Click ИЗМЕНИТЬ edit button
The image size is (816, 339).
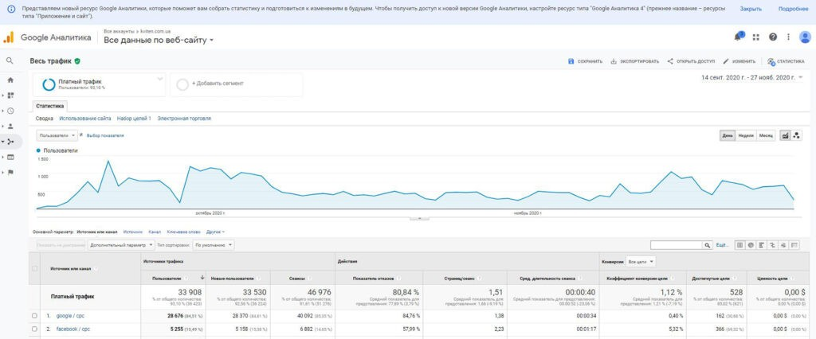pos(739,61)
